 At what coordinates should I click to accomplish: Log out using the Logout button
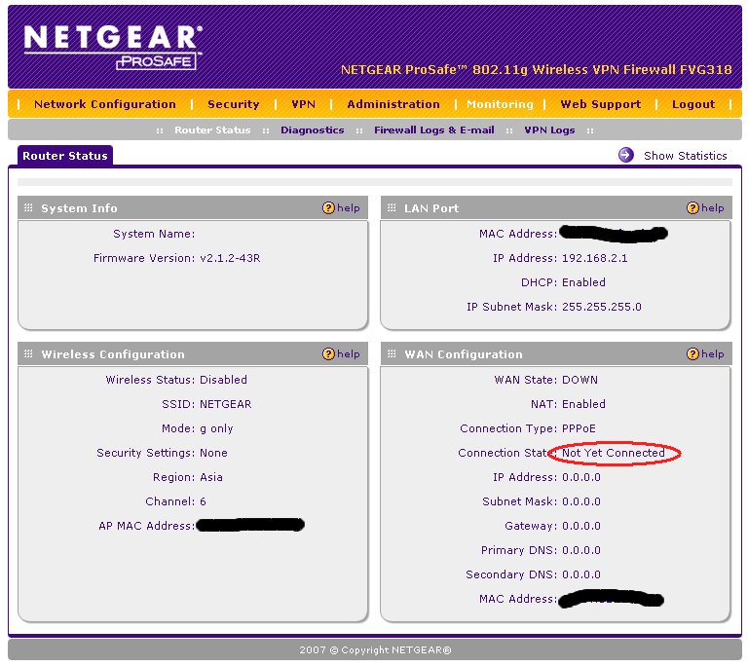[x=692, y=104]
